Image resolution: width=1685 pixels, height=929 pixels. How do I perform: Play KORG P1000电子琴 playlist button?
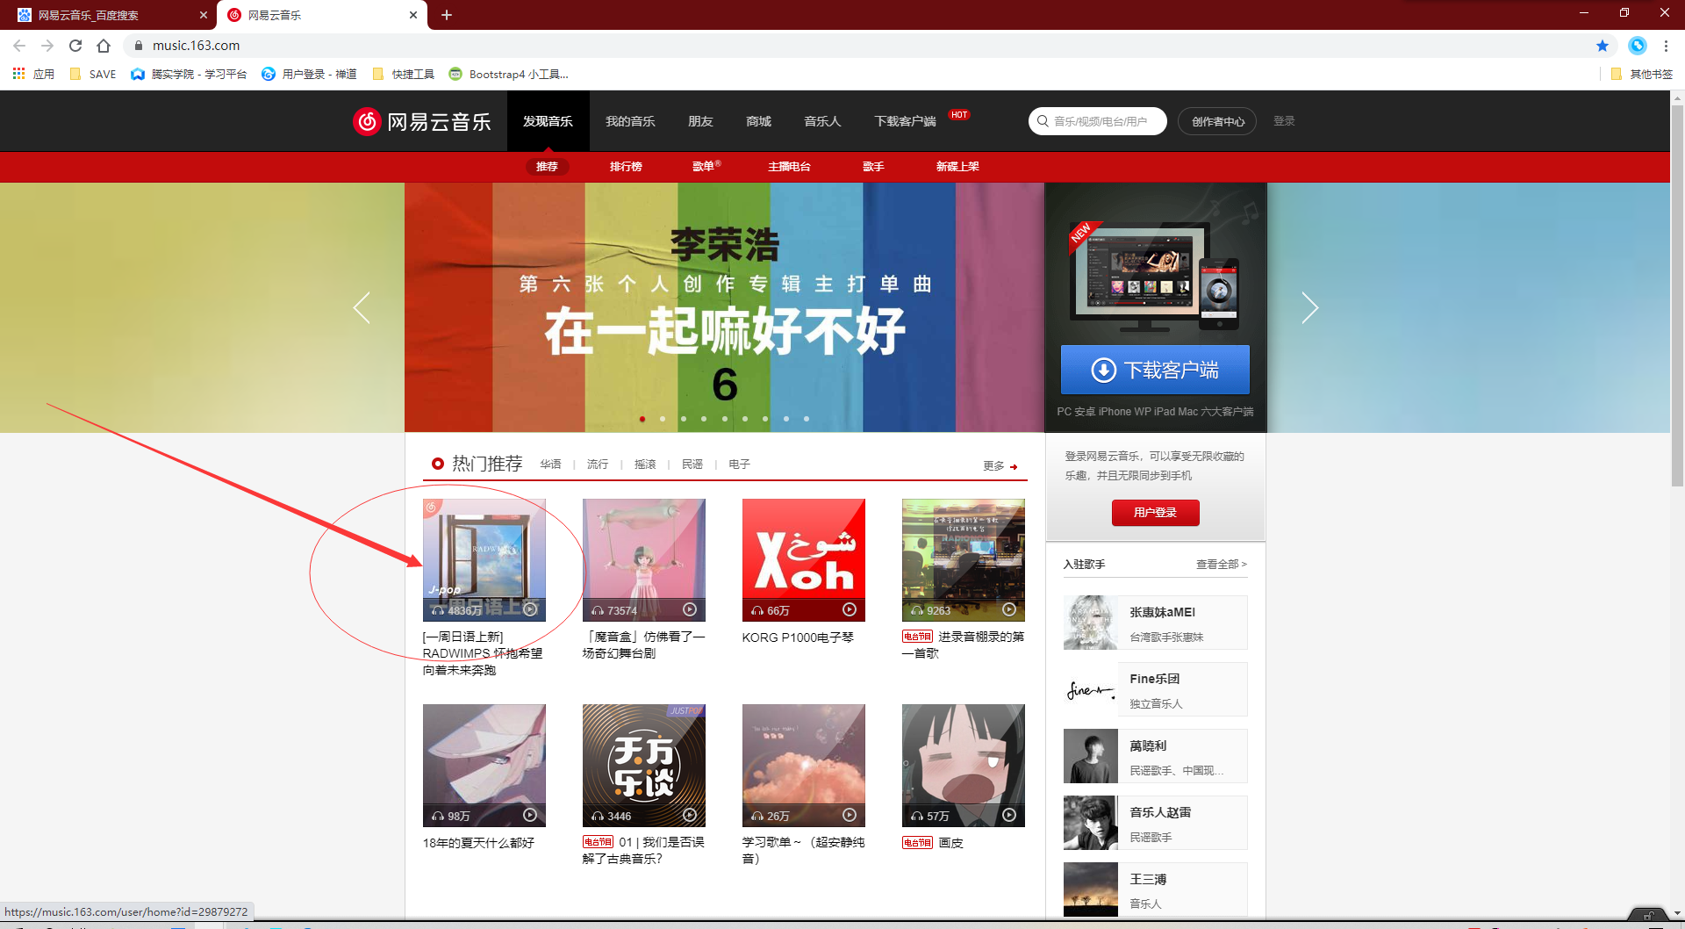850,609
